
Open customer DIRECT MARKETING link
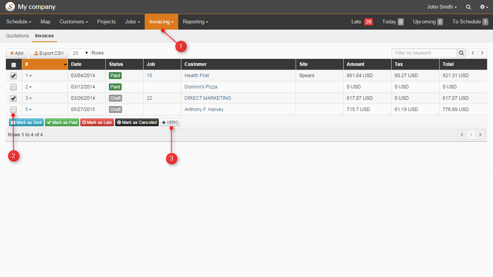208,98
